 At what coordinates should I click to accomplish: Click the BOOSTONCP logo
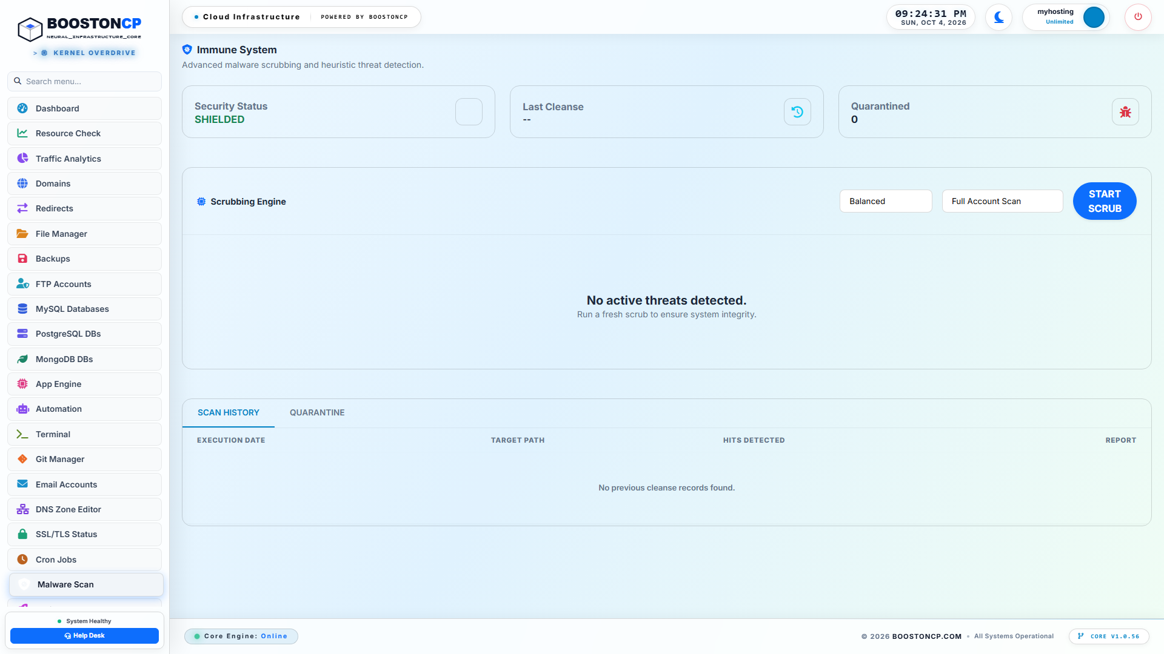(x=79, y=28)
